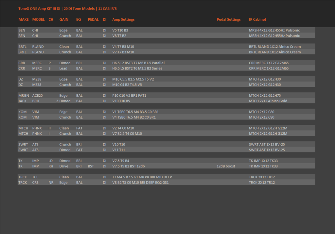This screenshot has width=335, height=234.
Task: Select the 'H6.5 L5 BST2 T6 M3.5 B2 Series' cell
Action: (137, 68)
